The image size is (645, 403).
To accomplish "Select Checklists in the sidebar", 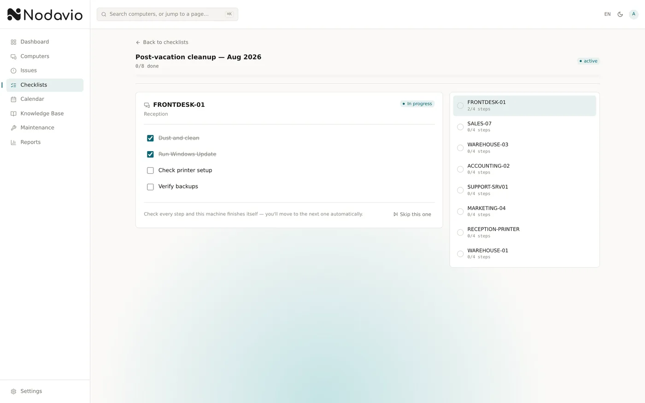I will pos(45,85).
